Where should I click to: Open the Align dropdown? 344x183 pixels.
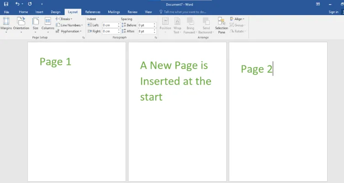click(237, 19)
